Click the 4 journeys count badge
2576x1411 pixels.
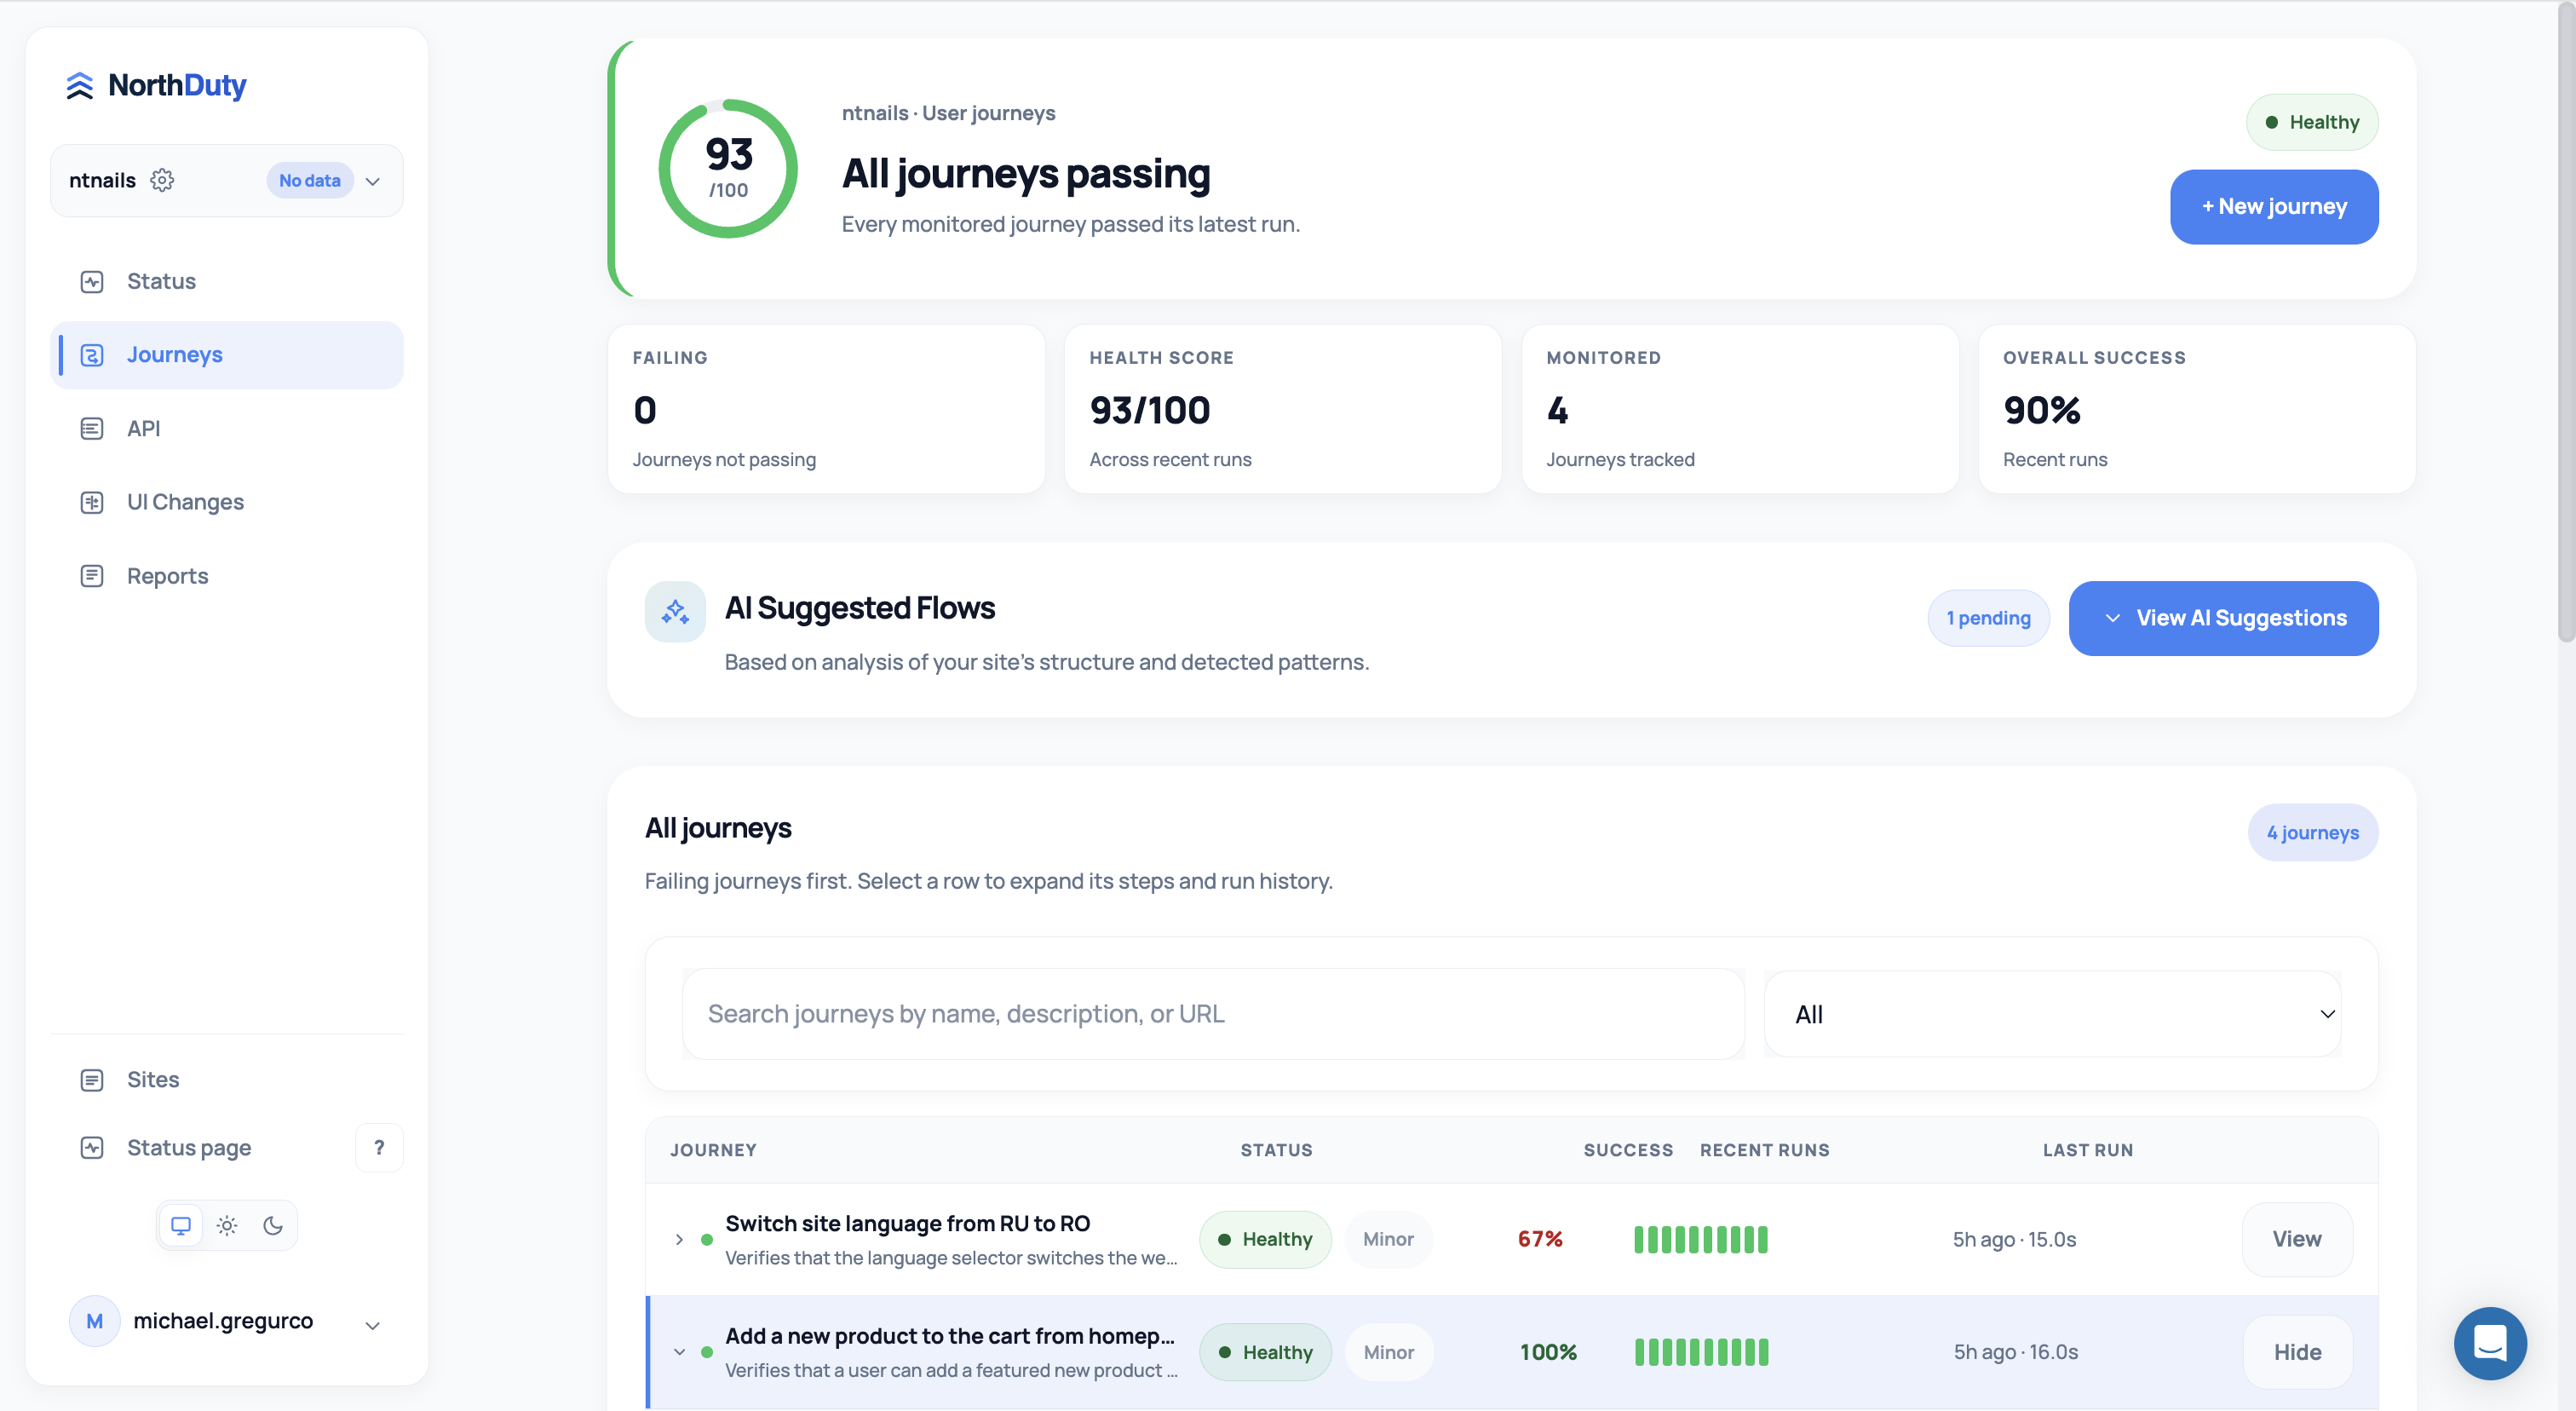[2313, 832]
